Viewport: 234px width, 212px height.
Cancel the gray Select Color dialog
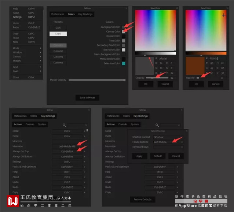click(165, 84)
